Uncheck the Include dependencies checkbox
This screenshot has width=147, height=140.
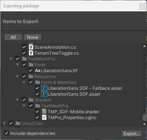tap(7, 133)
